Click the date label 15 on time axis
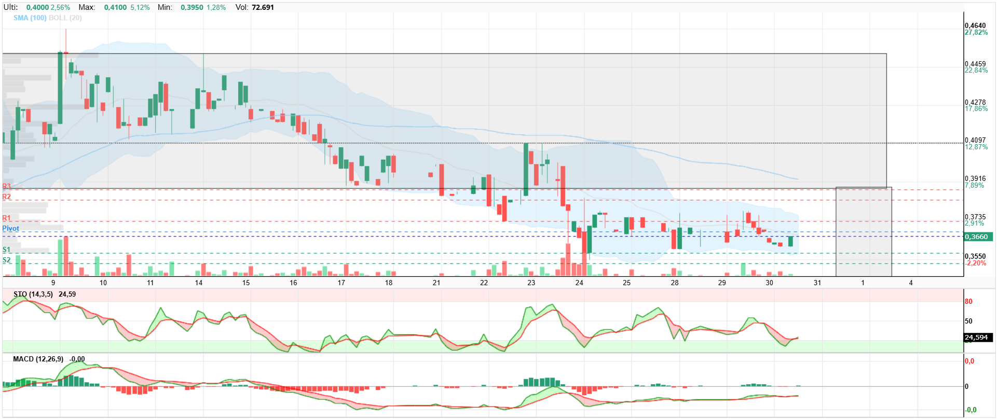Screen dimensions: 998x420 (x=246, y=283)
